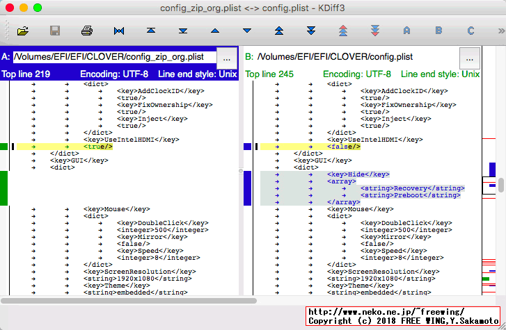Click the 'Top line 219' label
This screenshot has height=330, width=506.
(26, 74)
